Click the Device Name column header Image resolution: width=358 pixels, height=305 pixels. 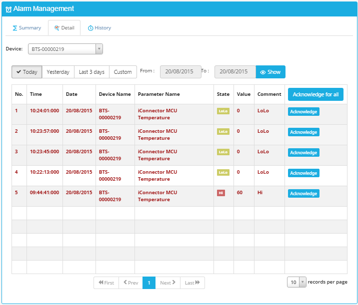click(115, 94)
